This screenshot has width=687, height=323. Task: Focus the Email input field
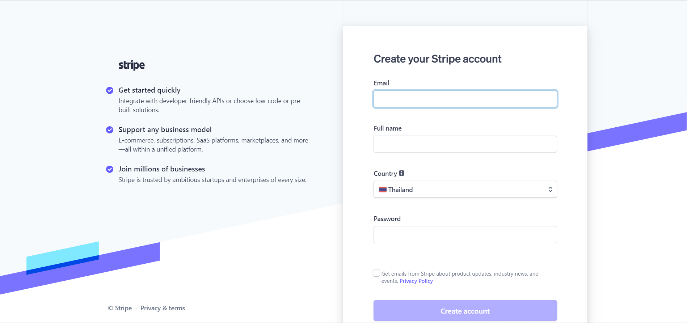(465, 99)
